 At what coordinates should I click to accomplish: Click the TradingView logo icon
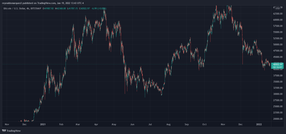coord(4,131)
